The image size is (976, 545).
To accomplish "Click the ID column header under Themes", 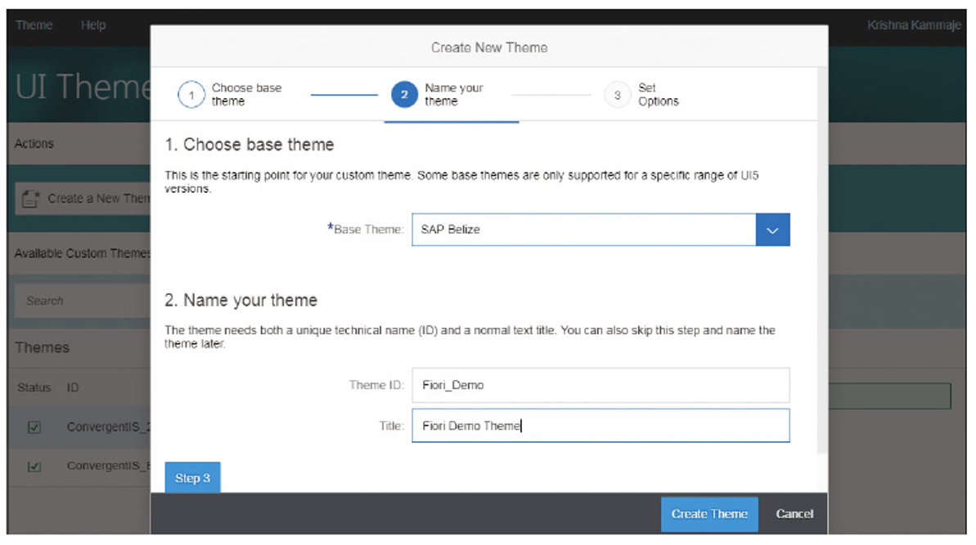I will pyautogui.click(x=72, y=386).
